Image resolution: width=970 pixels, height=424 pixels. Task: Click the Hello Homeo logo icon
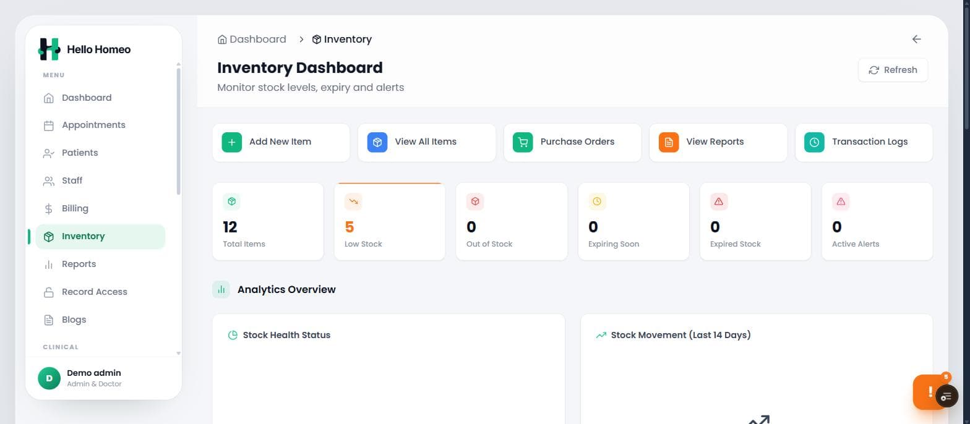click(x=49, y=49)
